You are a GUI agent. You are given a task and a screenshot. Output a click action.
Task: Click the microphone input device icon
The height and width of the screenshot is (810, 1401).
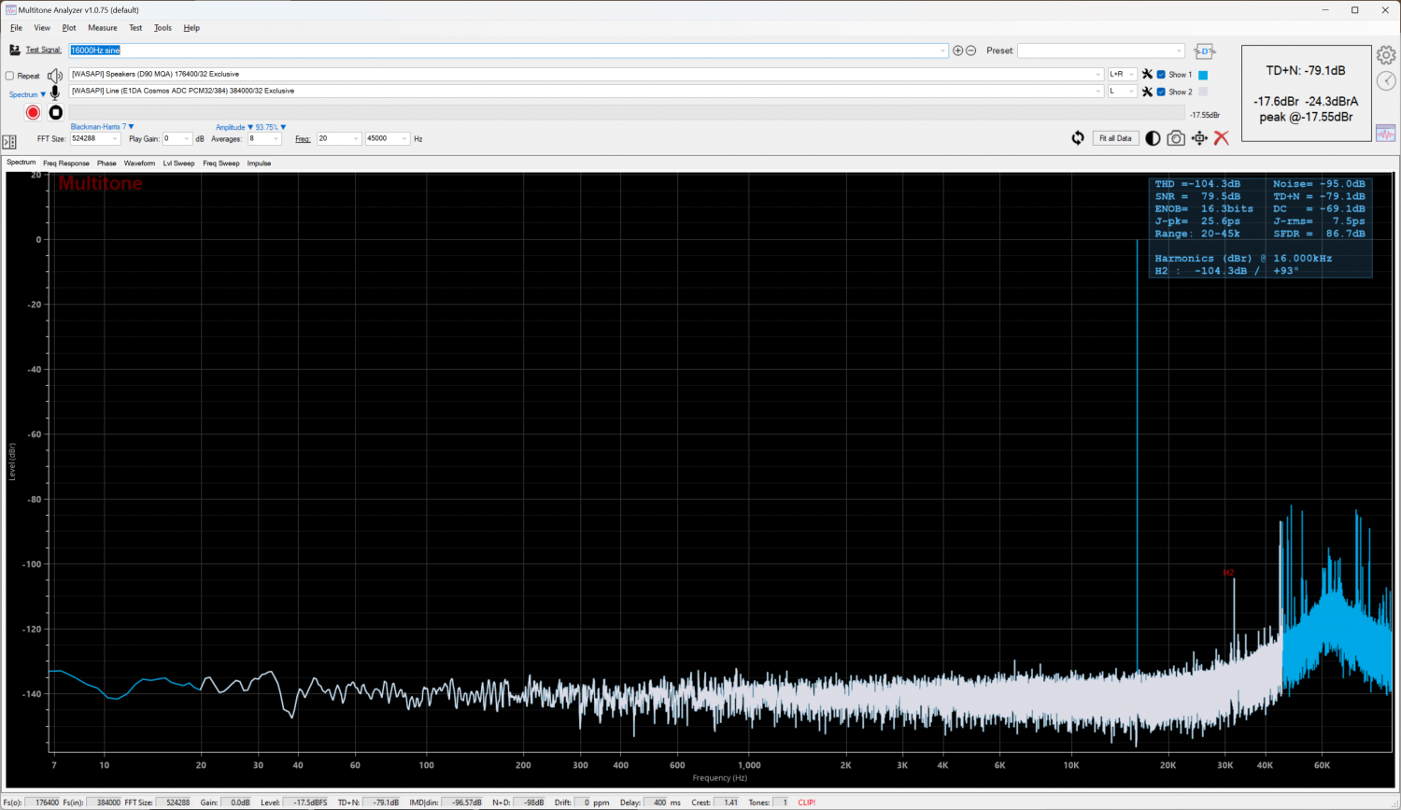(x=55, y=92)
